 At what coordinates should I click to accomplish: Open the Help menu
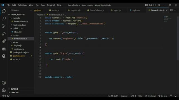point(59,5)
